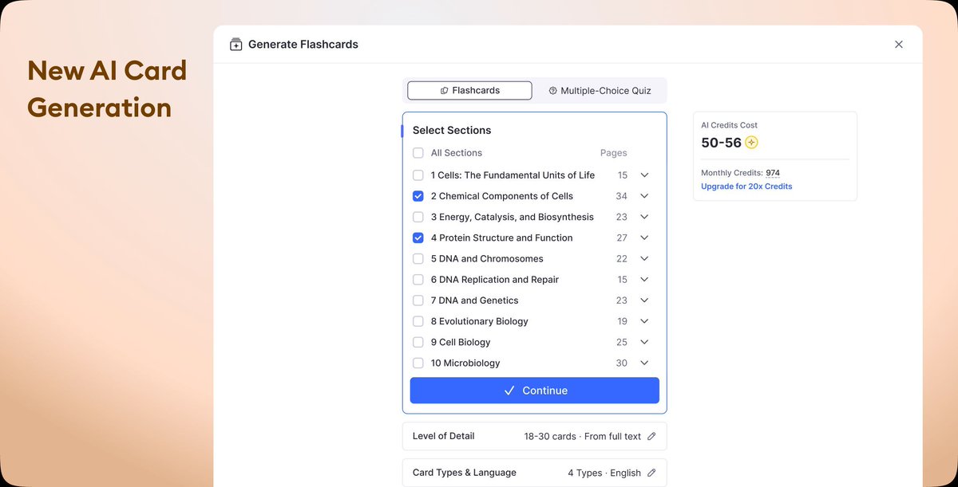Click the Card Types & Language label
The width and height of the screenshot is (958, 487).
[465, 473]
